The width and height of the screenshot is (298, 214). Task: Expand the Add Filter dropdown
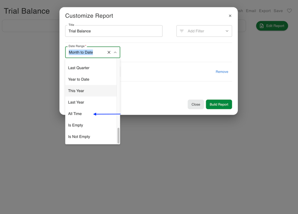point(227,31)
